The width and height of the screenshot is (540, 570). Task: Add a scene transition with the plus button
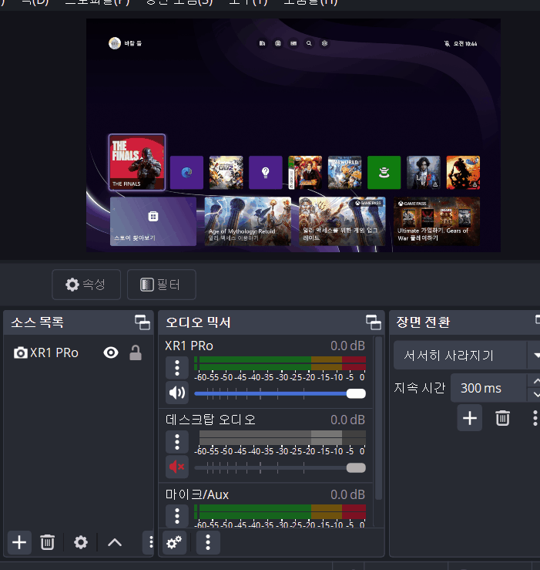coord(470,418)
